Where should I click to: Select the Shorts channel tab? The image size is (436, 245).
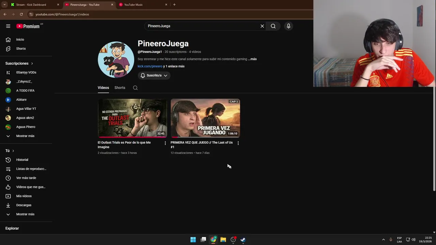[120, 88]
